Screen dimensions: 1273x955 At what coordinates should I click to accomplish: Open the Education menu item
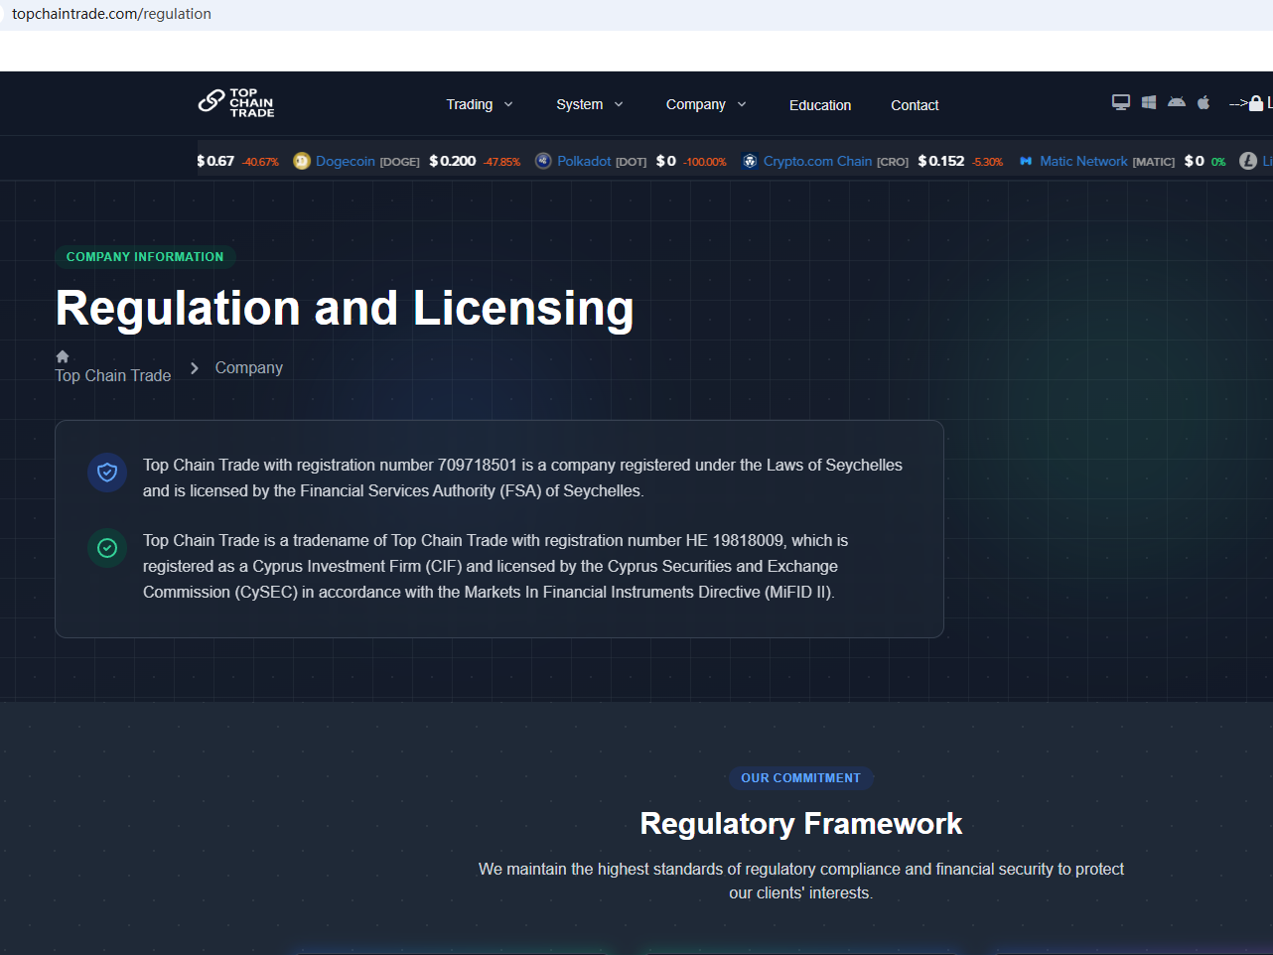point(820,105)
